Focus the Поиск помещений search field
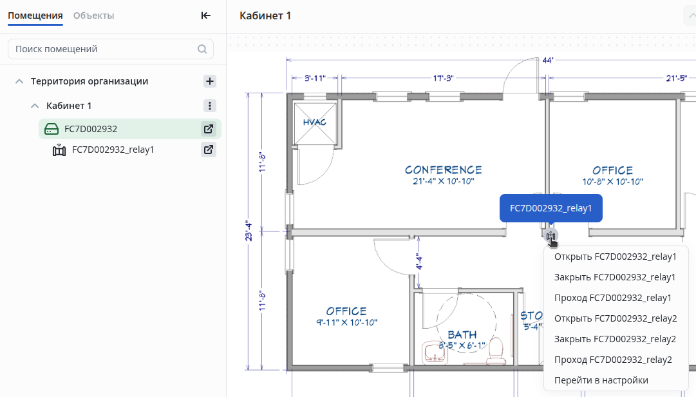 (x=103, y=49)
